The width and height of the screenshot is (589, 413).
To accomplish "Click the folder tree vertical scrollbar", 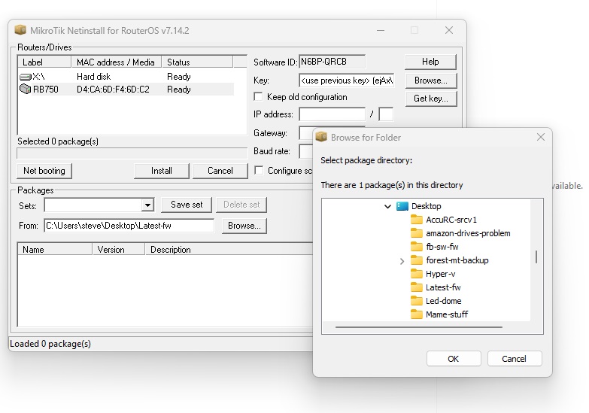I will tap(536, 257).
